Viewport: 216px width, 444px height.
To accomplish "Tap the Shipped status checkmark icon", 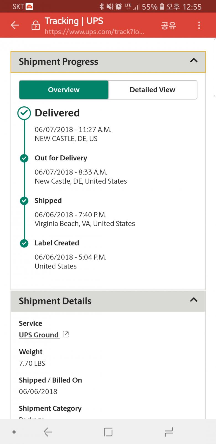I will click(24, 201).
